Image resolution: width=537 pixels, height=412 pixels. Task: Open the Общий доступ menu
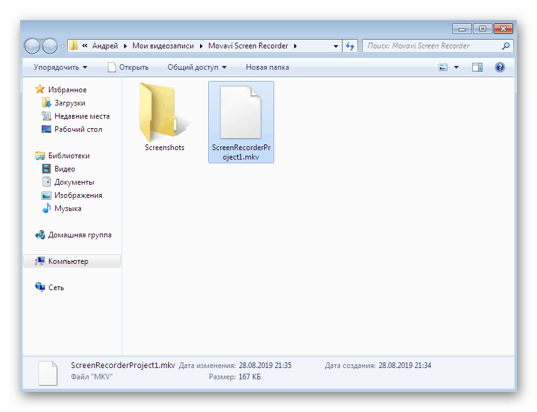tap(197, 67)
